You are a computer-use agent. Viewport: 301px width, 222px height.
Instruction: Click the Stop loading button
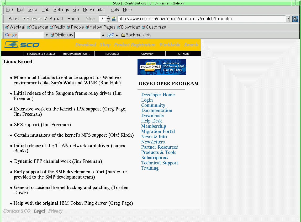[90, 19]
